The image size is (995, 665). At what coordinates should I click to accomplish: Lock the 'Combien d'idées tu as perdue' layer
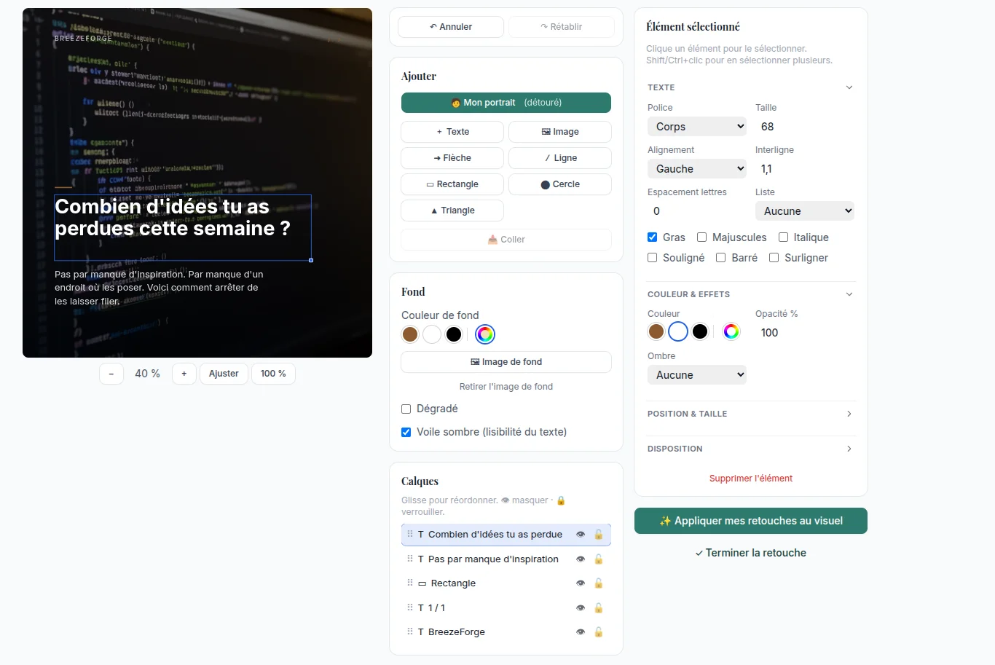click(x=599, y=535)
